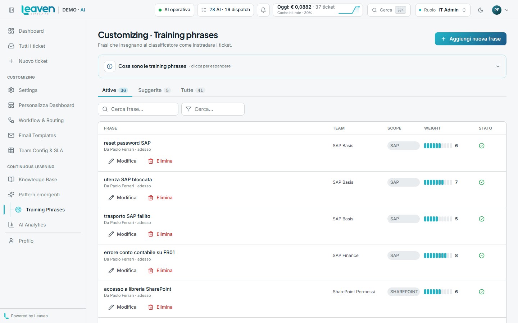Expand the Cosa sono le training phrases panel
This screenshot has height=323, width=518.
pos(302,66)
